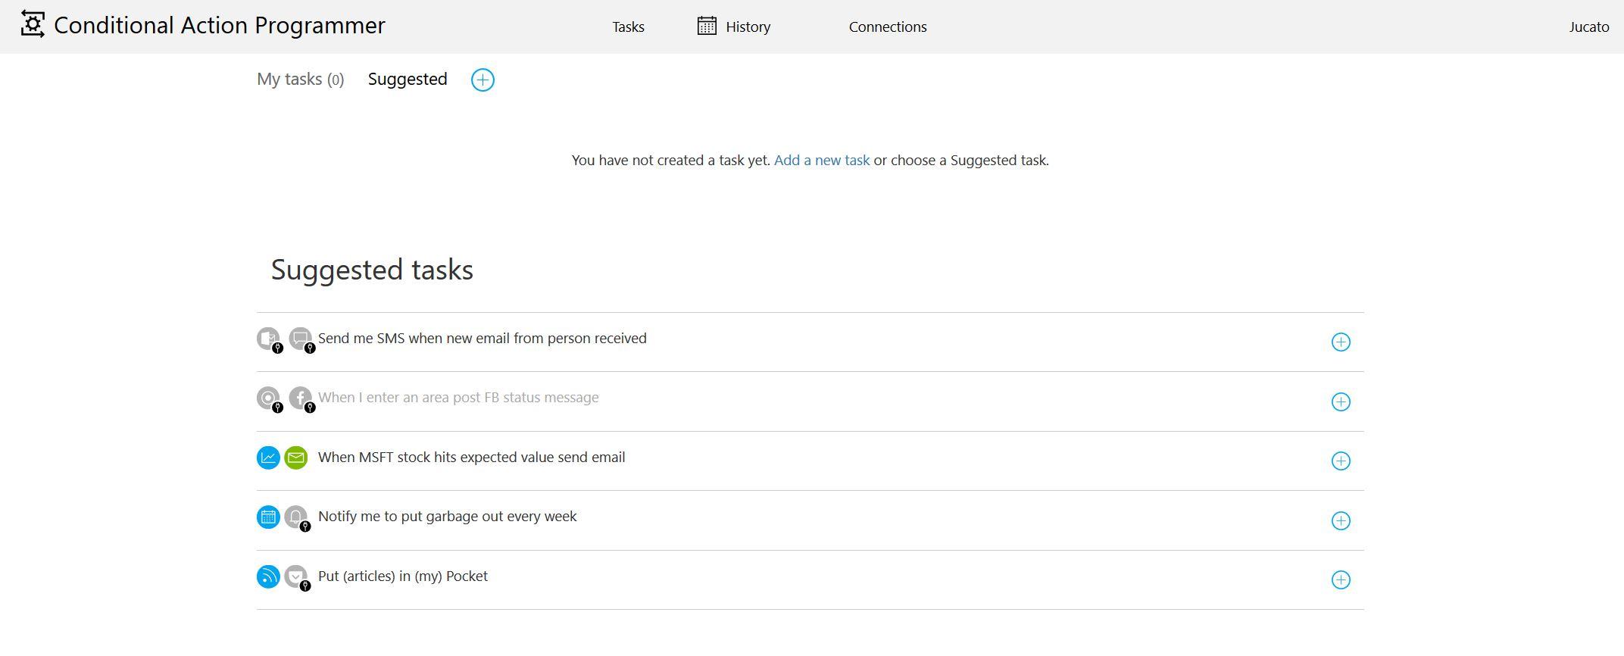Click the blue stock chart icon
Image resolution: width=1624 pixels, height=656 pixels.
[x=268, y=458]
